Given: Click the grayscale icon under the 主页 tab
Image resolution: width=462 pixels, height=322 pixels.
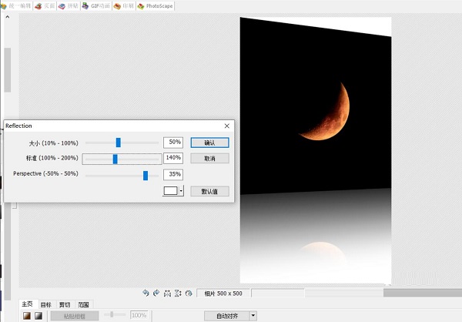Looking at the screenshot, I should pos(38,315).
